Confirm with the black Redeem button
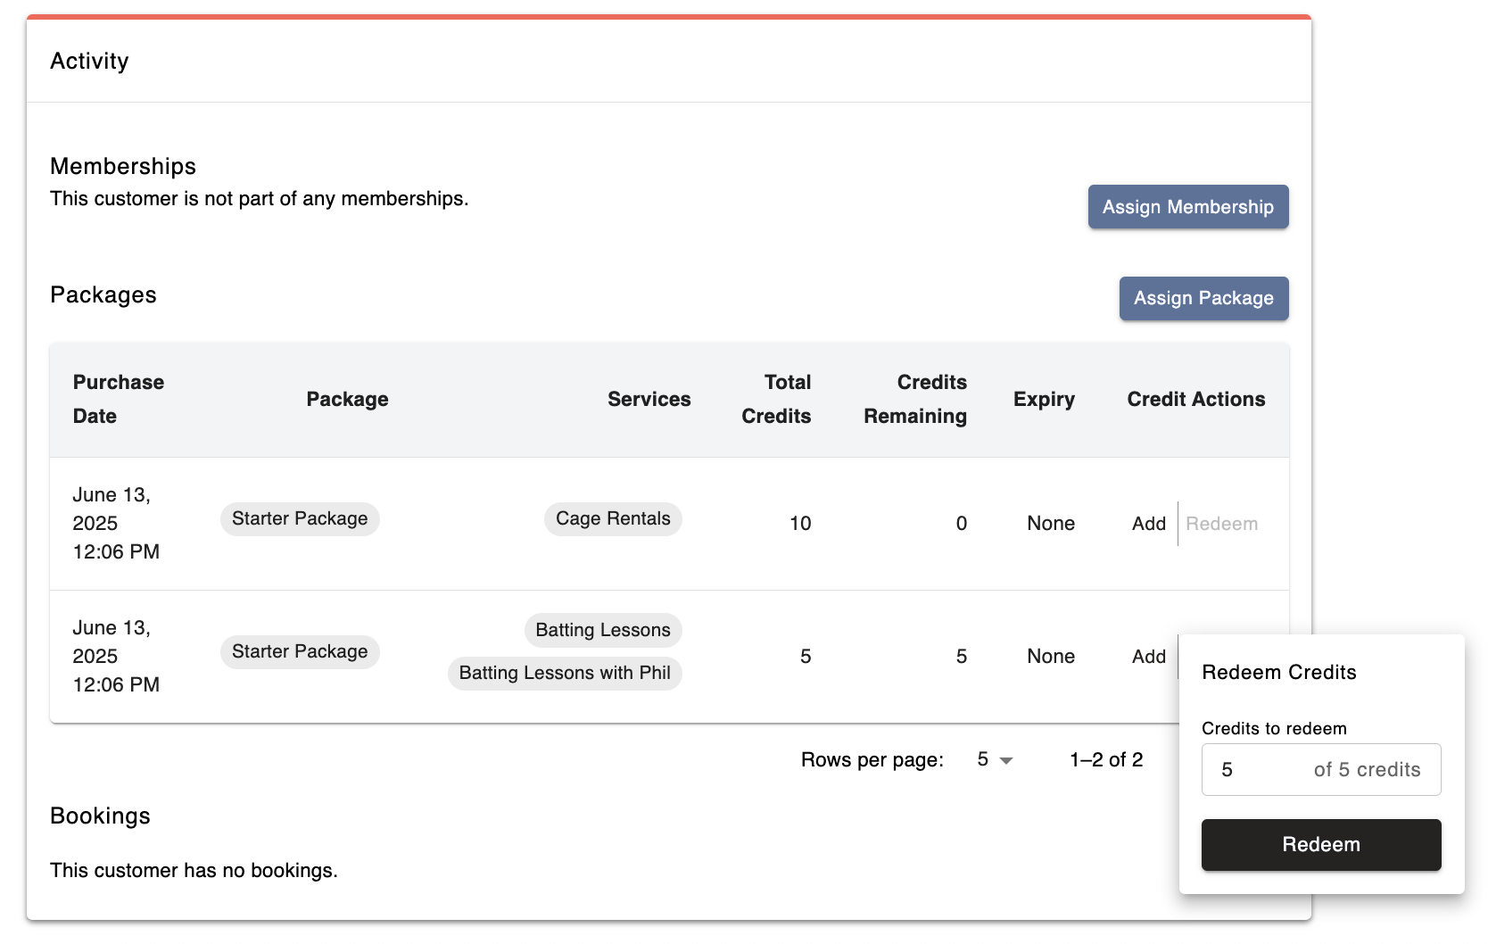Image resolution: width=1488 pixels, height=944 pixels. tap(1320, 845)
